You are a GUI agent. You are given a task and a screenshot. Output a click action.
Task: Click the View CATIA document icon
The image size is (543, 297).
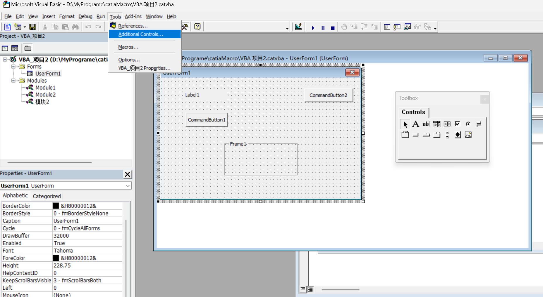click(x=7, y=27)
